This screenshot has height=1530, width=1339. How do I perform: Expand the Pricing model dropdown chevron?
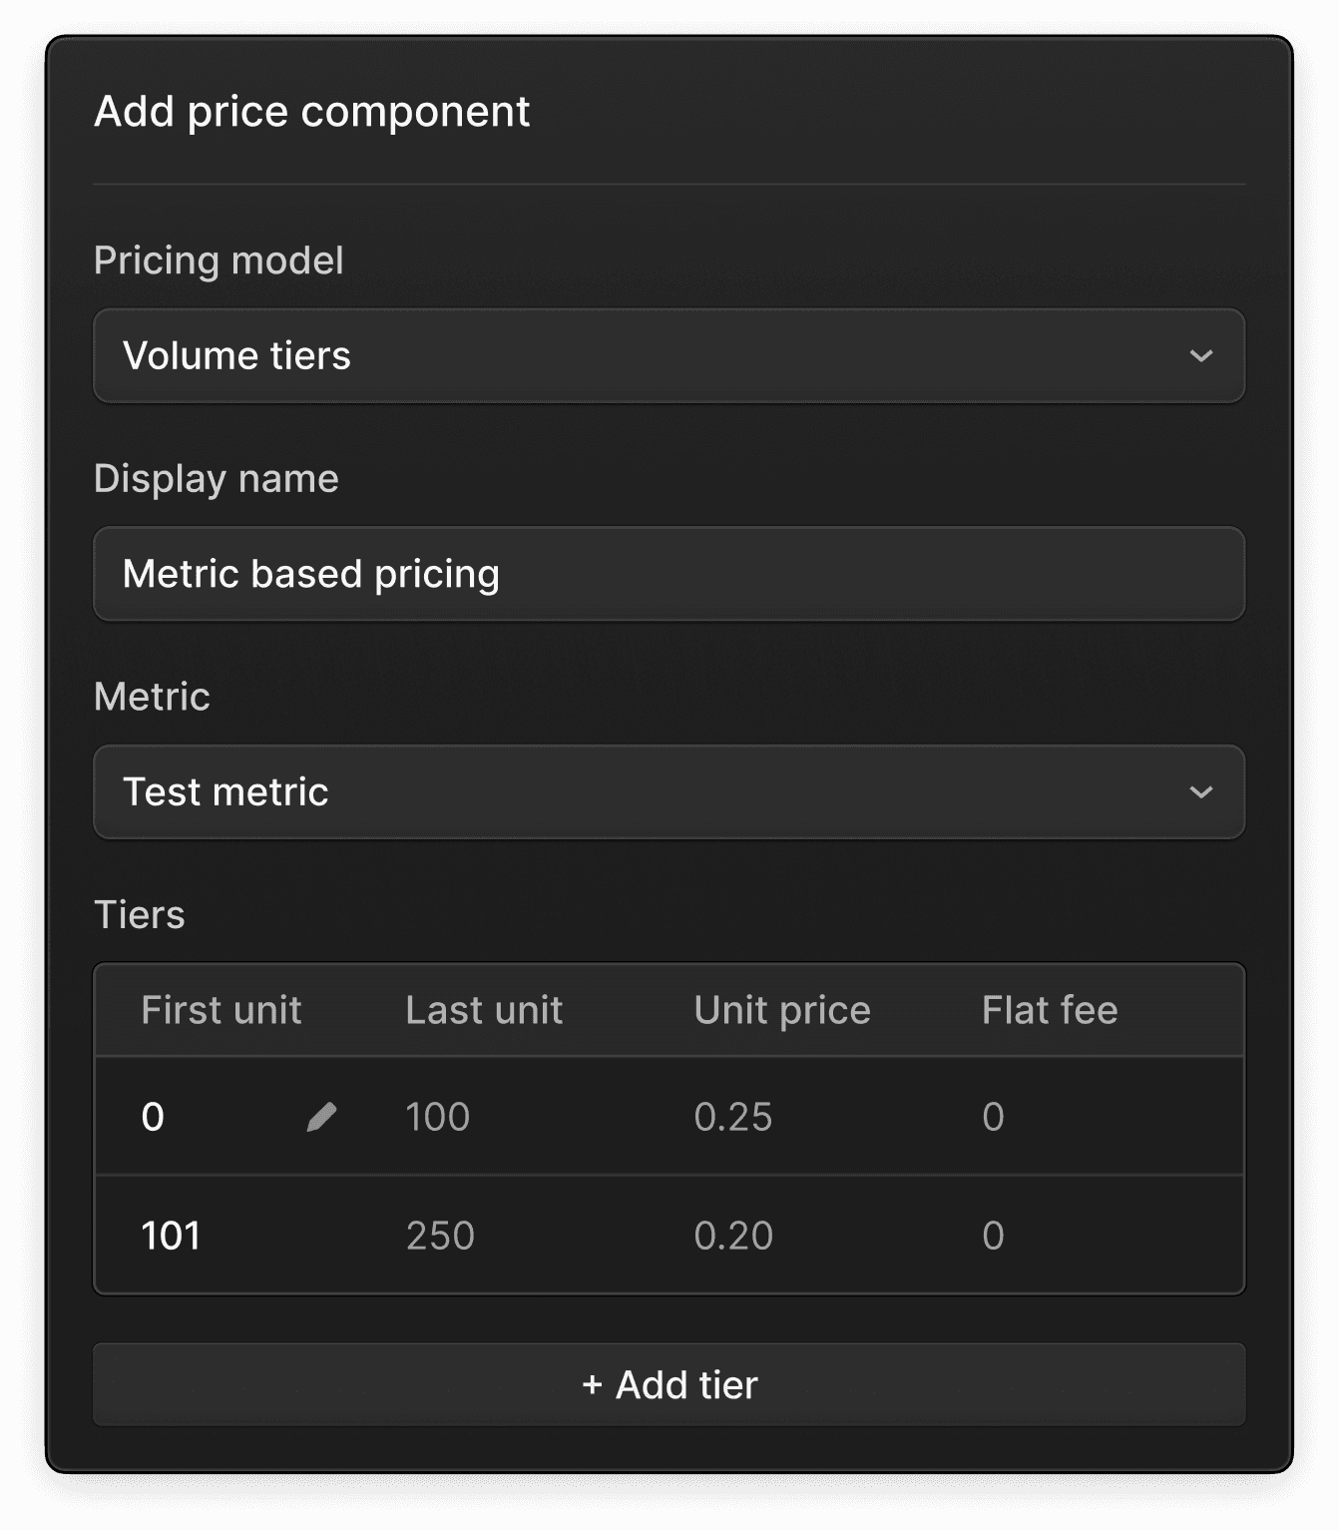tap(1200, 356)
